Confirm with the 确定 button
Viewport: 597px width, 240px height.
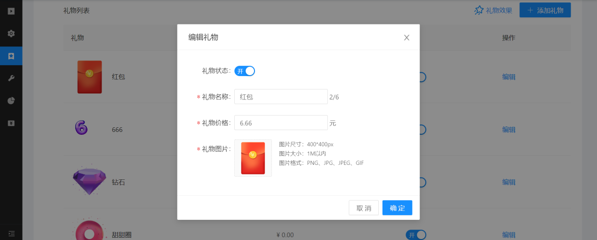pyautogui.click(x=398, y=208)
